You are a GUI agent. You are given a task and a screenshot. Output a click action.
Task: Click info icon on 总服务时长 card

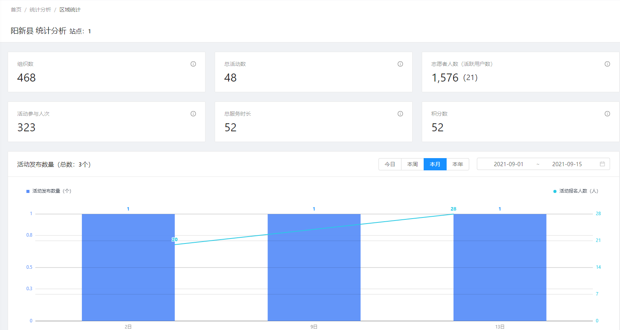click(400, 114)
